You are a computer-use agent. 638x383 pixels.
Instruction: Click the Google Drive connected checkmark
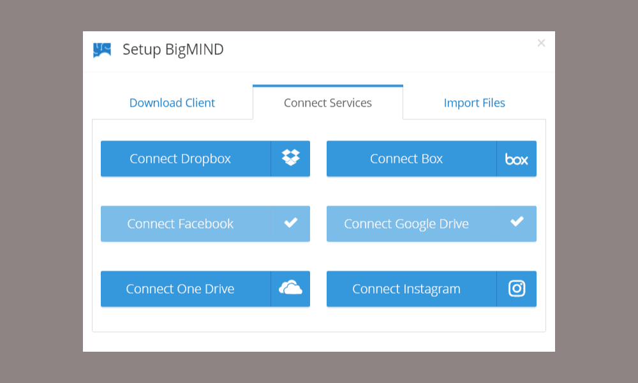(517, 222)
